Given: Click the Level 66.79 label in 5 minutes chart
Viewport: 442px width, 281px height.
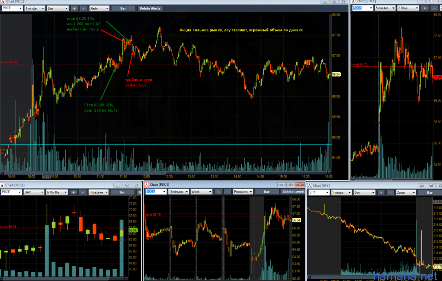Looking at the screenshot, I should [x=360, y=64].
